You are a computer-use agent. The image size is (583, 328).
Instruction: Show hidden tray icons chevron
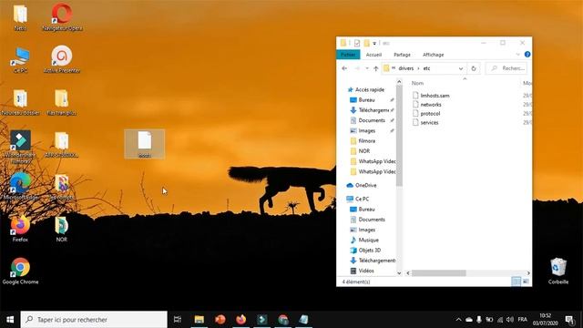click(458, 320)
